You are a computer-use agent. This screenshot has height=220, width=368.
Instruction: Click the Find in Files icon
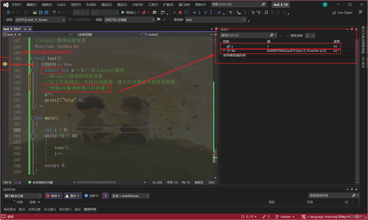point(155,12)
